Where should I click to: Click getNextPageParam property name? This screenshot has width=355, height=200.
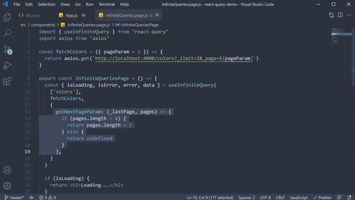(78, 112)
